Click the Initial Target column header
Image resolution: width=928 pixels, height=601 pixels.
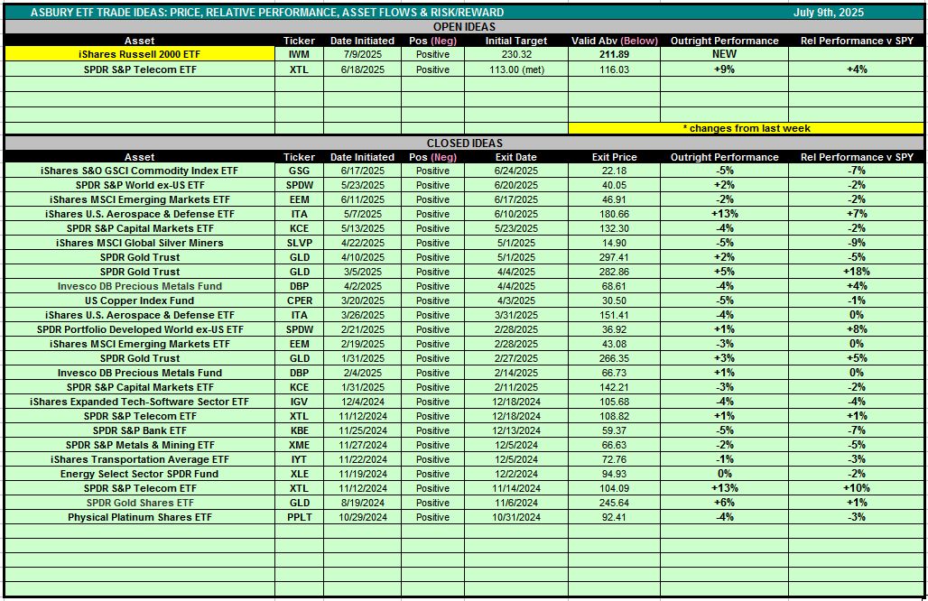[515, 41]
